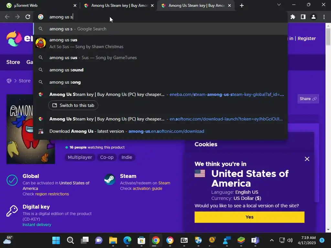Click the breadcrumb home icon
The image size is (331, 248).
(9, 81)
